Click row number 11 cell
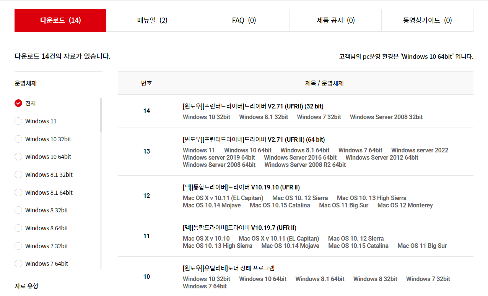Screen dimensions: 488x296 tap(146, 236)
